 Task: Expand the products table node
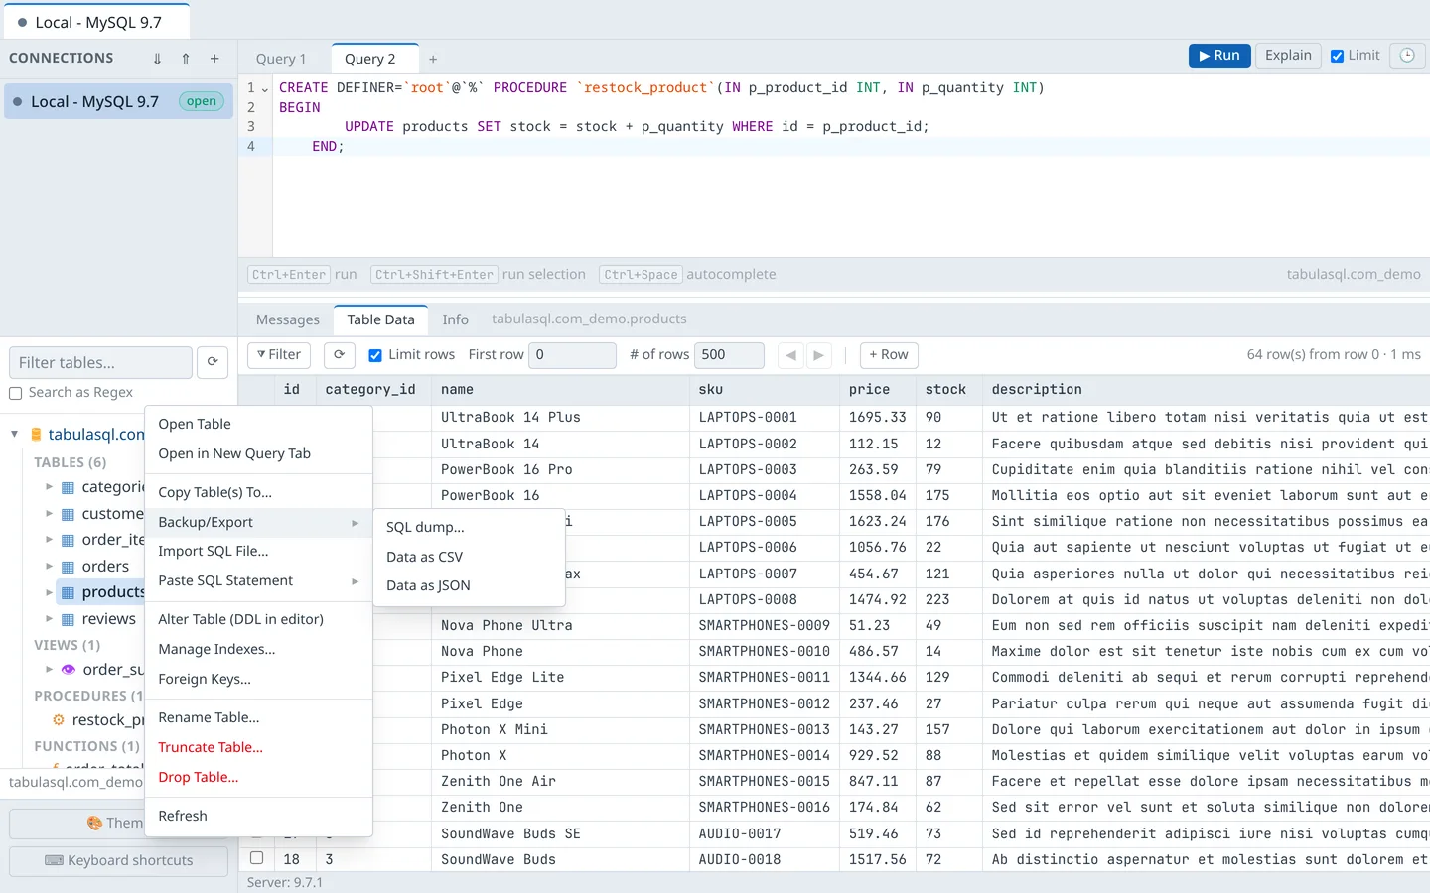point(49,592)
